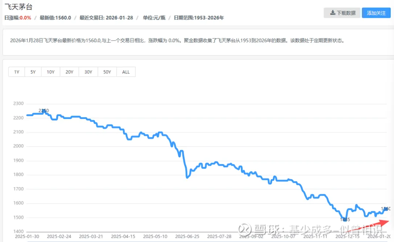Image resolution: width=394 pixels, height=242 pixels.
Task: Click the 1400 y-axis label
Action: coord(18,231)
